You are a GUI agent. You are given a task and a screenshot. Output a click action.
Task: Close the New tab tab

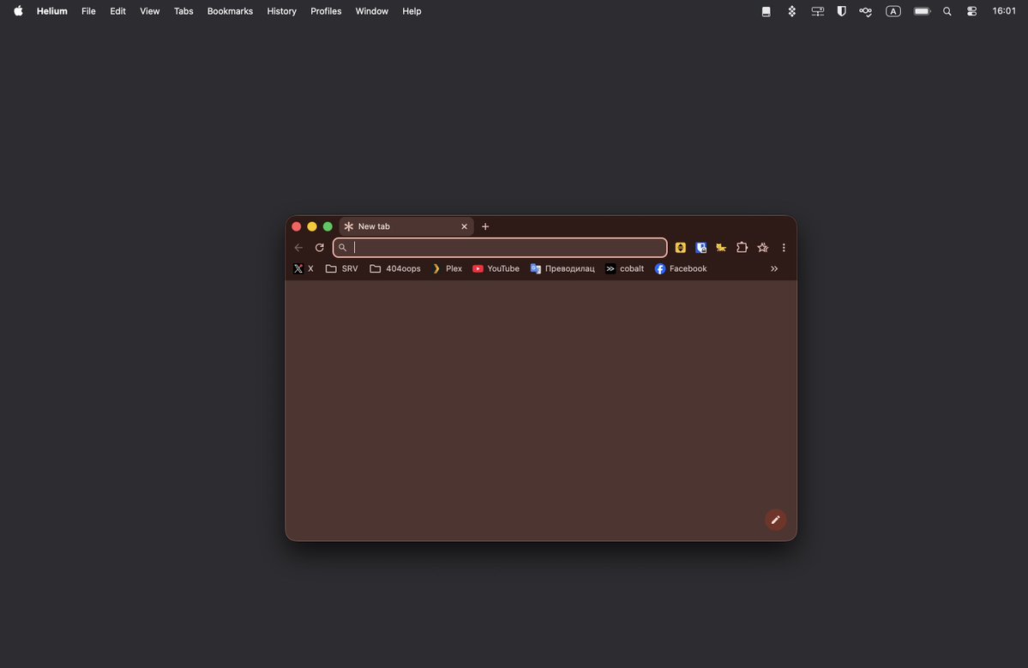pyautogui.click(x=464, y=226)
